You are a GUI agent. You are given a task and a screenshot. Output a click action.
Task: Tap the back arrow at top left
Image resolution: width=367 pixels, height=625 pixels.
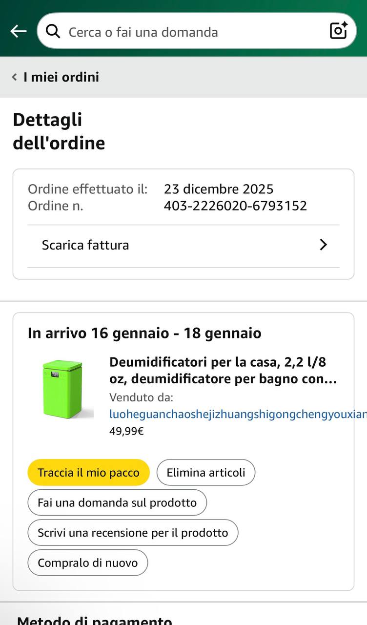(19, 32)
